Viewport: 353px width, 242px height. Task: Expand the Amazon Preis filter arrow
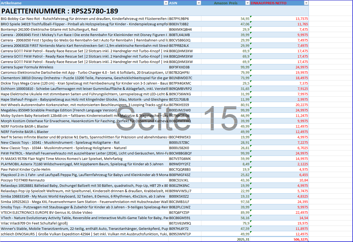(247, 3)
